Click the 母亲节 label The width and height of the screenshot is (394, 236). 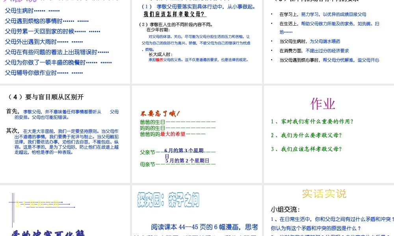point(147,164)
